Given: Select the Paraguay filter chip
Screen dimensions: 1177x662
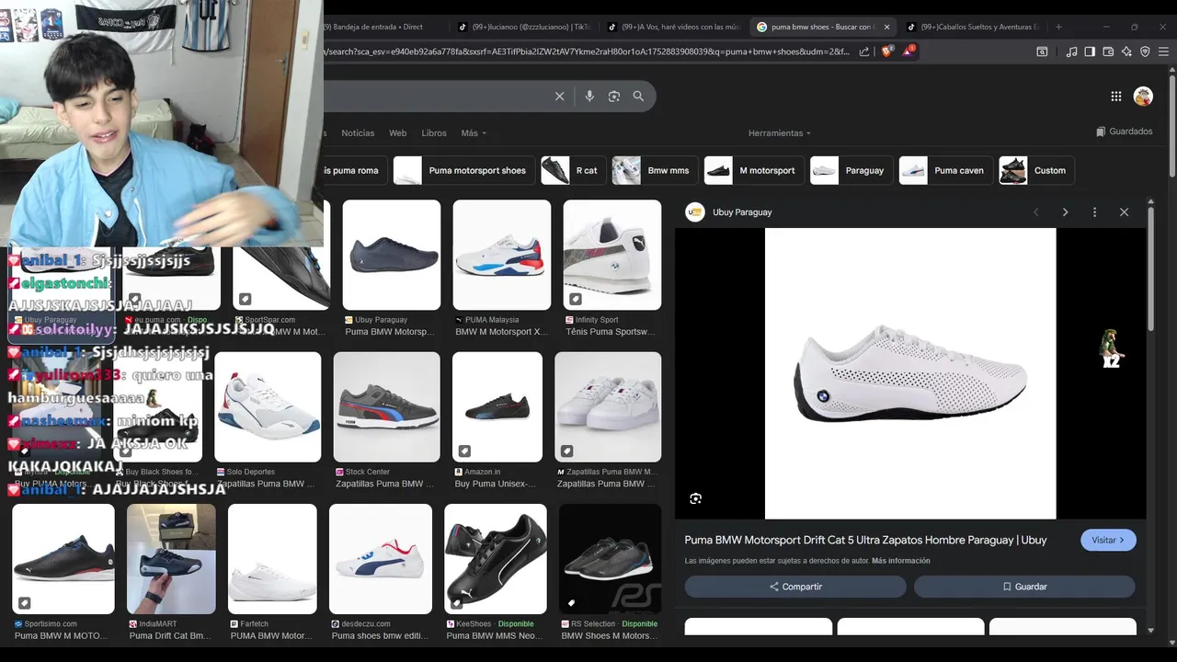Looking at the screenshot, I should 851,170.
